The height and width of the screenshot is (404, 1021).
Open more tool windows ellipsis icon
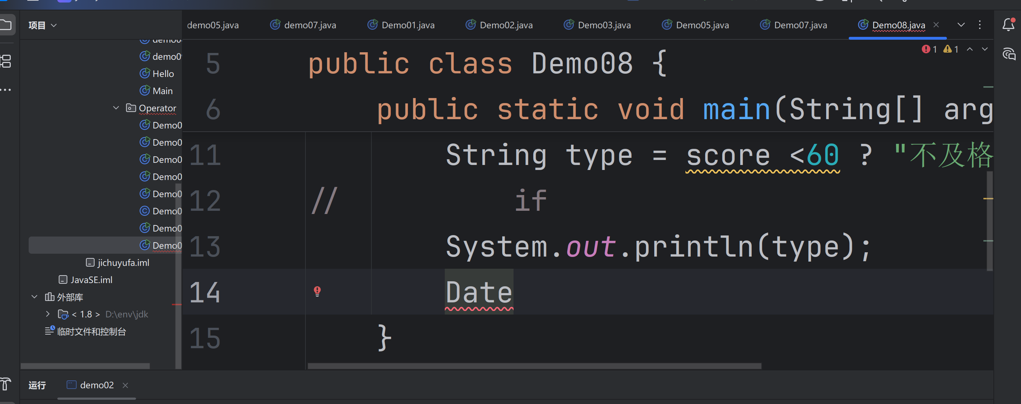coord(6,90)
